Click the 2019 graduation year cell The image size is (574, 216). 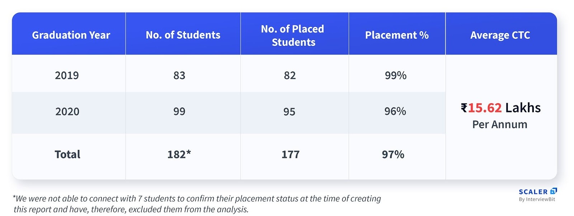point(67,76)
